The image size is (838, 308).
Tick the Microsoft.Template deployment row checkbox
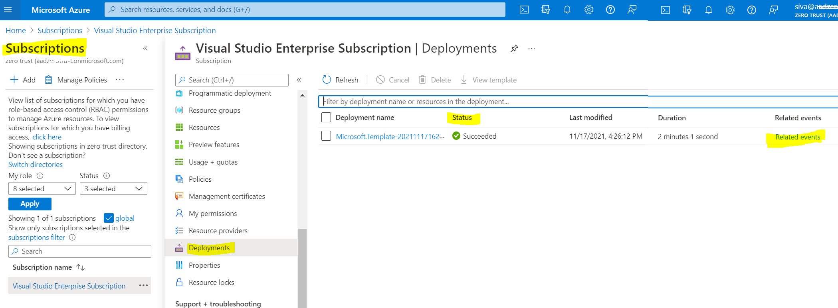(x=326, y=136)
